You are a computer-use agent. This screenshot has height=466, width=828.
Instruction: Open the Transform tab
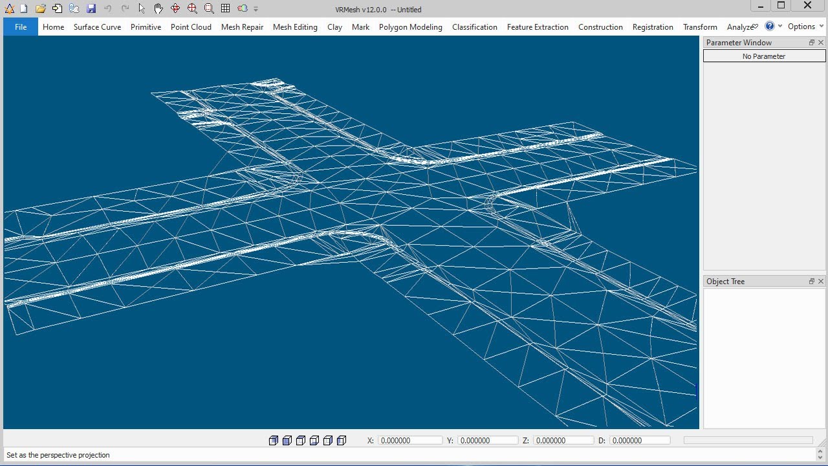click(x=700, y=27)
